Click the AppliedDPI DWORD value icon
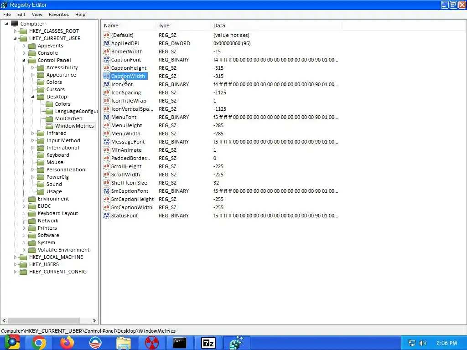This screenshot has width=467, height=350. (x=107, y=43)
